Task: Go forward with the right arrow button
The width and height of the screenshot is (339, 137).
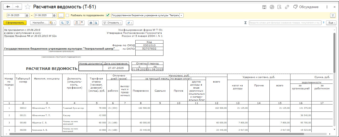Action: click(17, 7)
